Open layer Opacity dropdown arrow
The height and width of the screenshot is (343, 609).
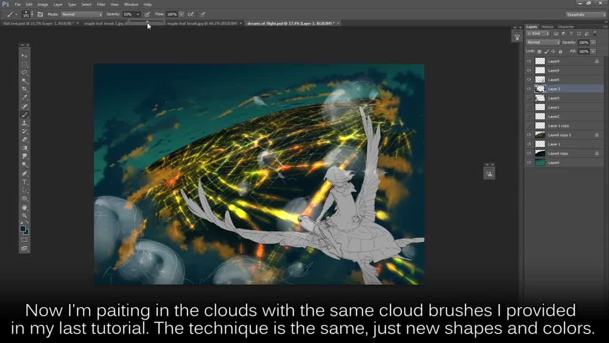point(593,42)
